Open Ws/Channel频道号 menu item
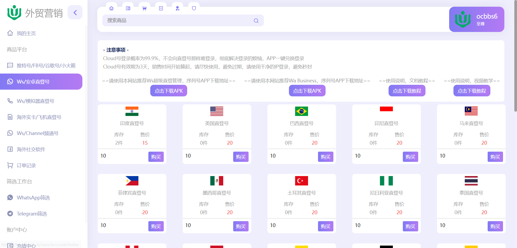The image size is (517, 248). click(41, 133)
